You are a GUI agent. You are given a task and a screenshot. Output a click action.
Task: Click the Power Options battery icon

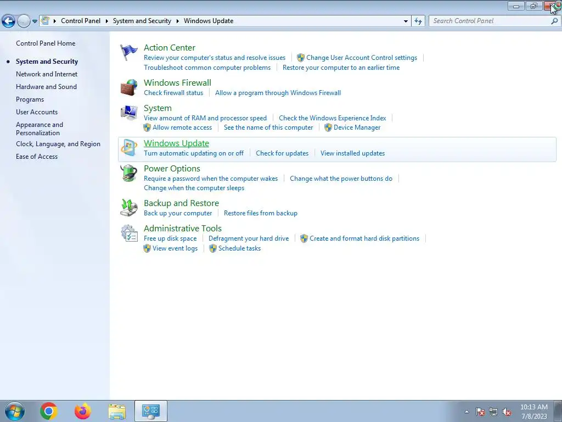tap(128, 173)
